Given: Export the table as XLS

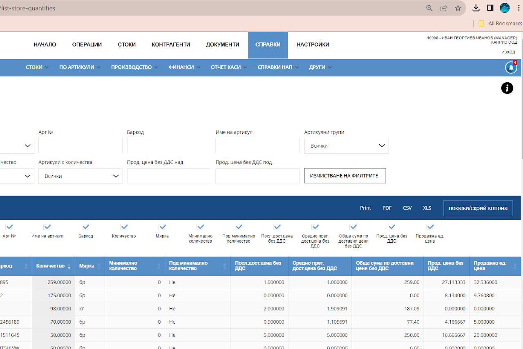Looking at the screenshot, I should 427,208.
